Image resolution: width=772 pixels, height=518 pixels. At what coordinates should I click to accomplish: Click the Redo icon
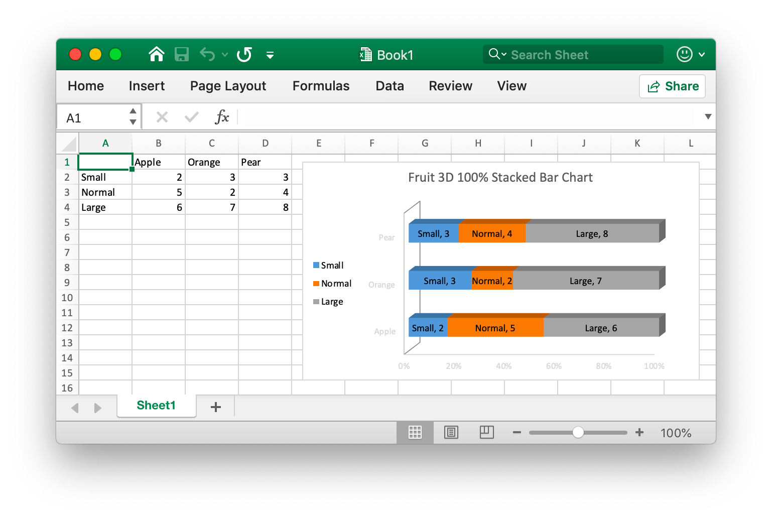pos(244,54)
